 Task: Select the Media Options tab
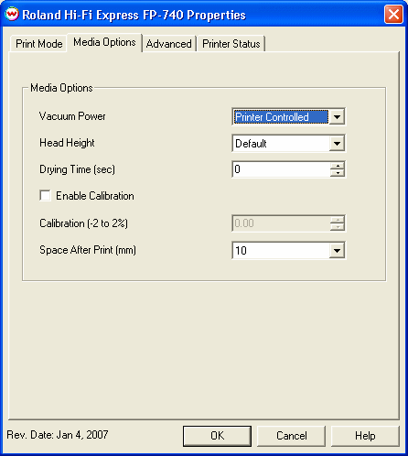104,42
